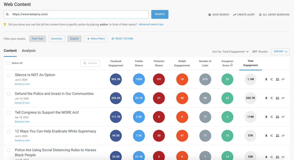Sort by the Facebook Engagement column header
Viewport: 294px width, 160px height.
(116, 63)
